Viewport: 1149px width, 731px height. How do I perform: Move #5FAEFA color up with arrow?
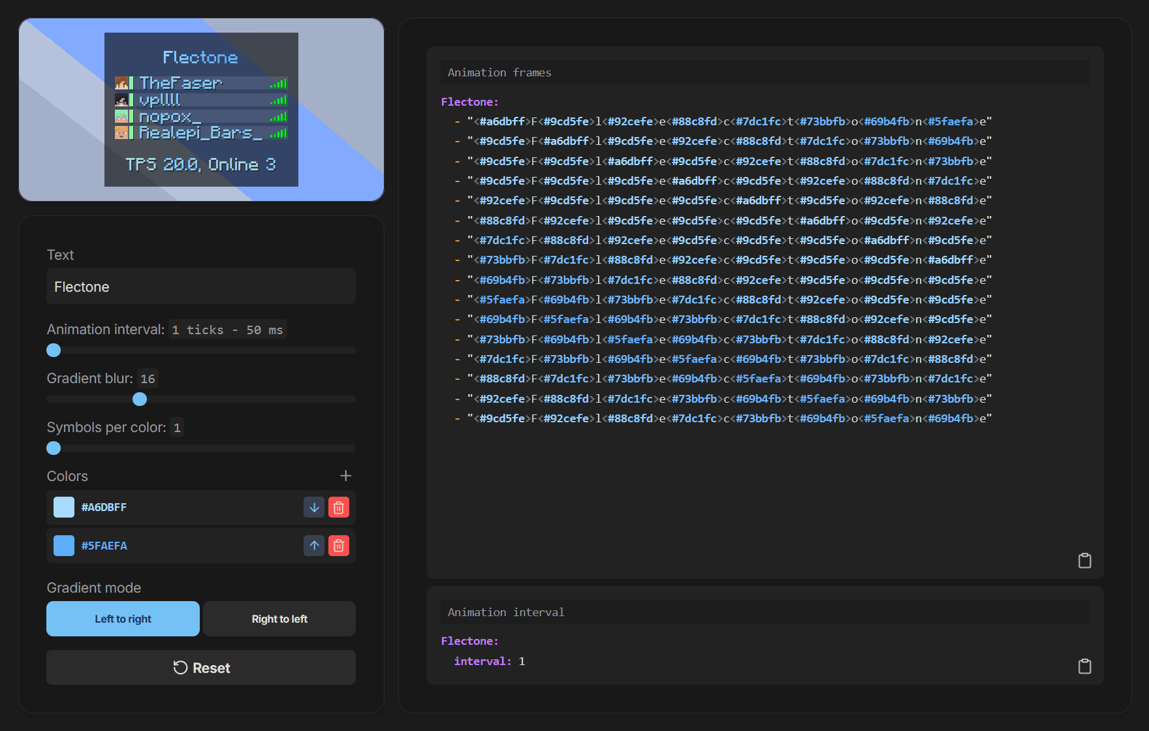(x=314, y=546)
